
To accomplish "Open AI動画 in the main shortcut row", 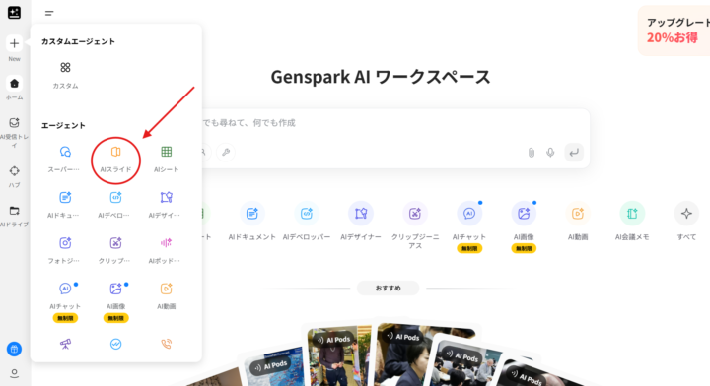I will pyautogui.click(x=578, y=221).
